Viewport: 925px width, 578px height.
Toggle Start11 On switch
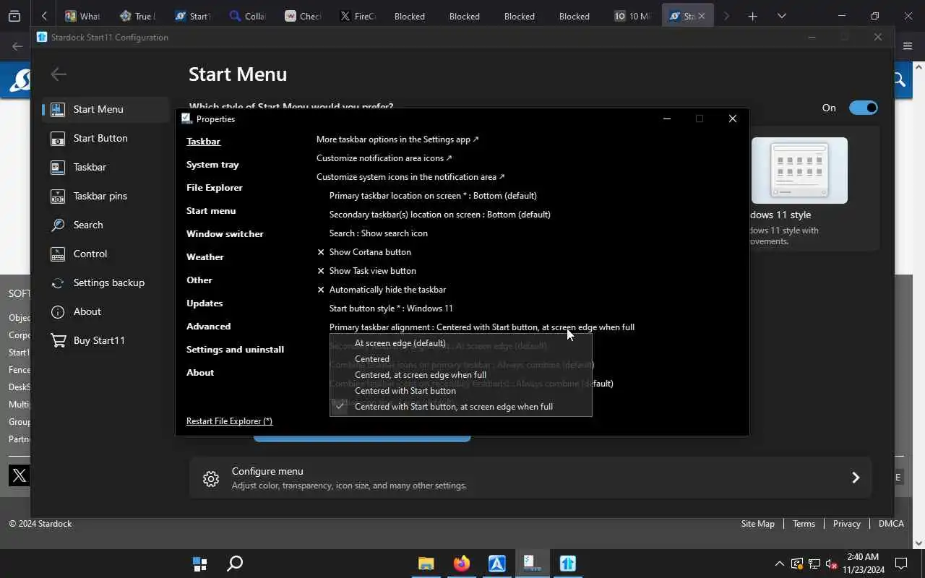[864, 108]
